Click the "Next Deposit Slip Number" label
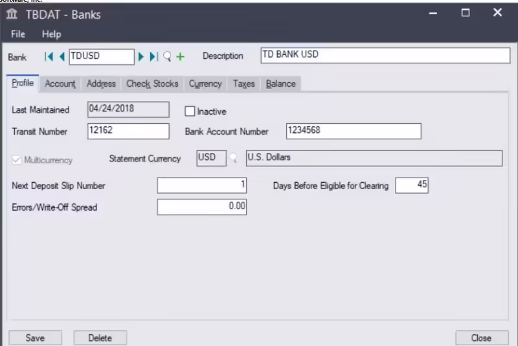This screenshot has height=346, width=518. (58, 186)
